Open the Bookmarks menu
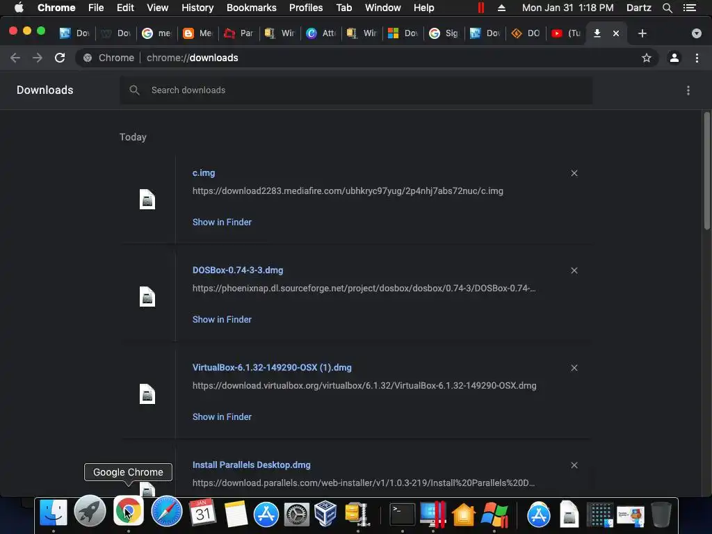The image size is (712, 534). [251, 8]
